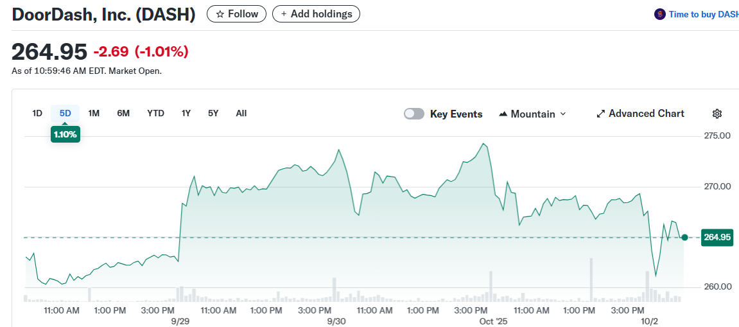Viewport: 739px width, 327px height.
Task: Show the YTD chart range
Action: coord(155,113)
